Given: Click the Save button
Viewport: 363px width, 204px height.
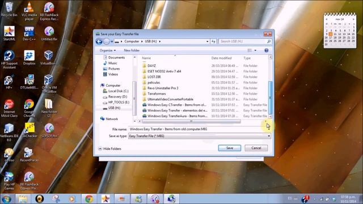Looking at the screenshot, I should pyautogui.click(x=229, y=148).
